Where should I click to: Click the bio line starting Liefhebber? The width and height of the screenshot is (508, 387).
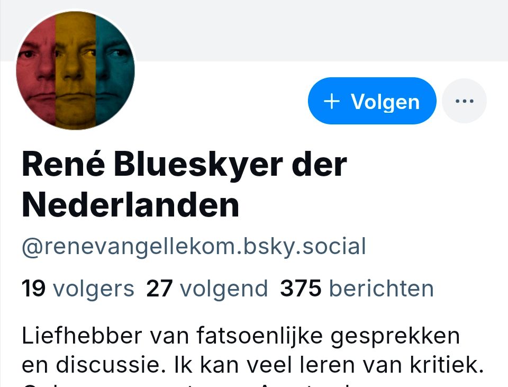tap(241, 336)
